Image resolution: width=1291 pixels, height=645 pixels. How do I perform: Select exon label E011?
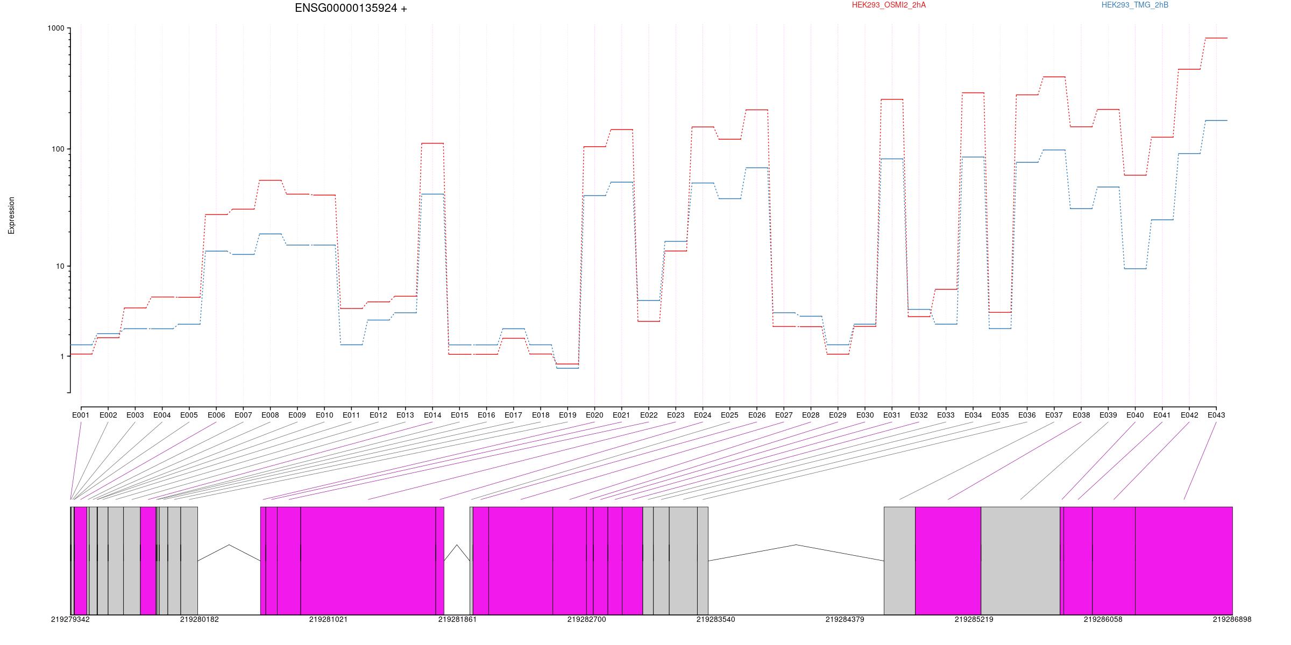[x=351, y=415]
